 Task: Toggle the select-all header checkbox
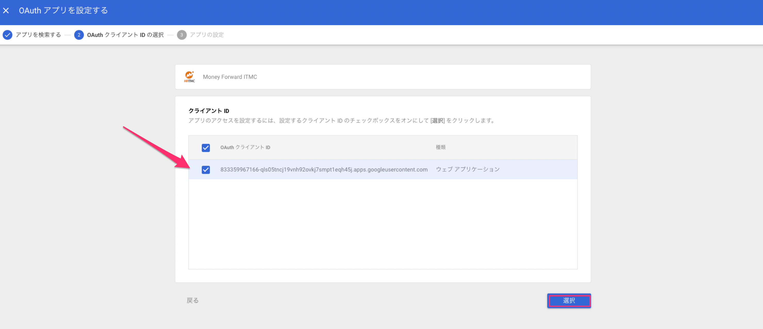click(x=205, y=147)
